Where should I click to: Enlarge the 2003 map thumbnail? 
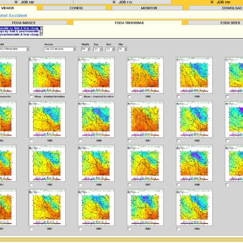145,208
